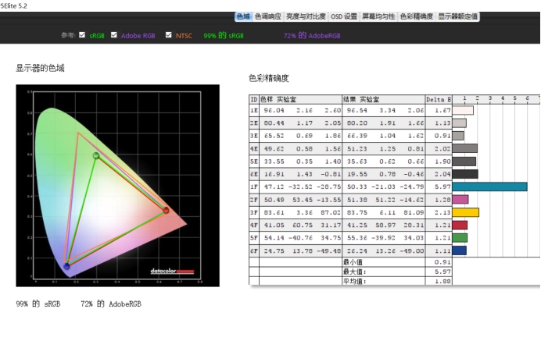Click the 最大值 row label
541x348 pixels.
coord(354,272)
